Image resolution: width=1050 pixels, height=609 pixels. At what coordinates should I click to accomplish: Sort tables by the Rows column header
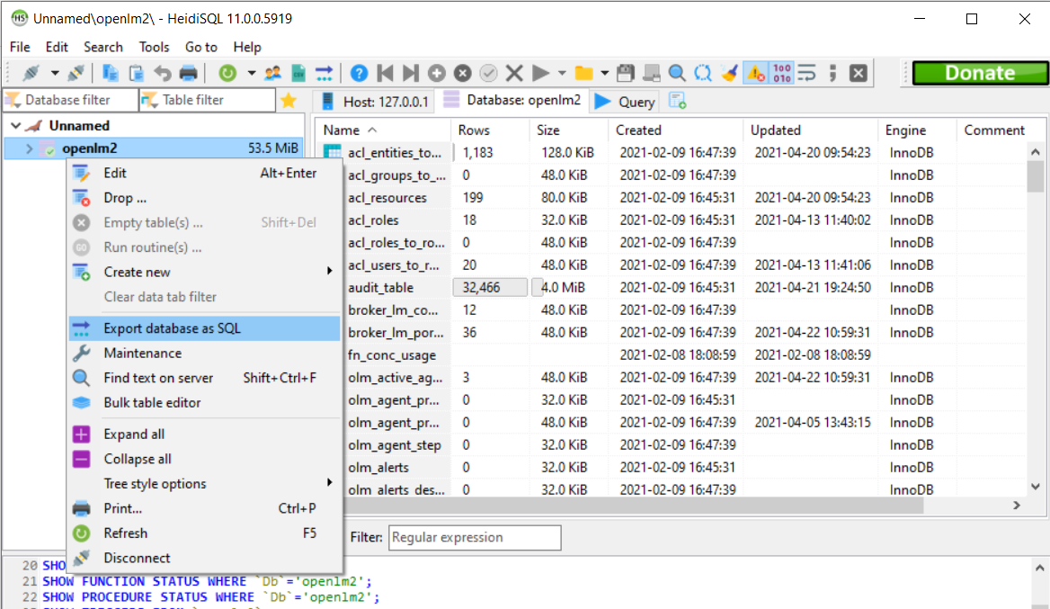tap(474, 130)
